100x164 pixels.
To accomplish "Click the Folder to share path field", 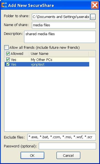I will (61, 17).
